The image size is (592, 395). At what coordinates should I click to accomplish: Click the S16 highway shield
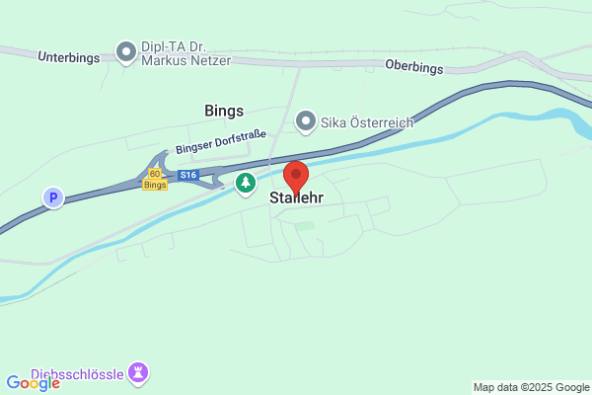pyautogui.click(x=188, y=175)
